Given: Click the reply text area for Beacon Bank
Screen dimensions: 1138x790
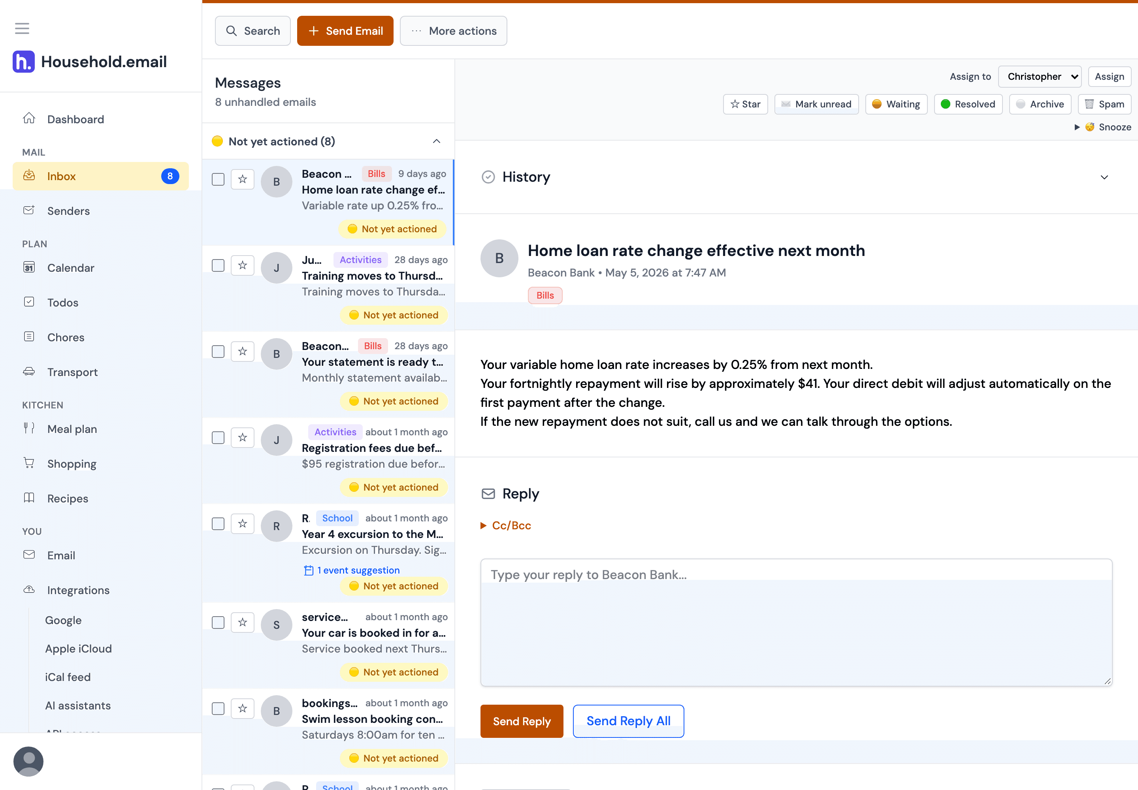Looking at the screenshot, I should coord(796,622).
